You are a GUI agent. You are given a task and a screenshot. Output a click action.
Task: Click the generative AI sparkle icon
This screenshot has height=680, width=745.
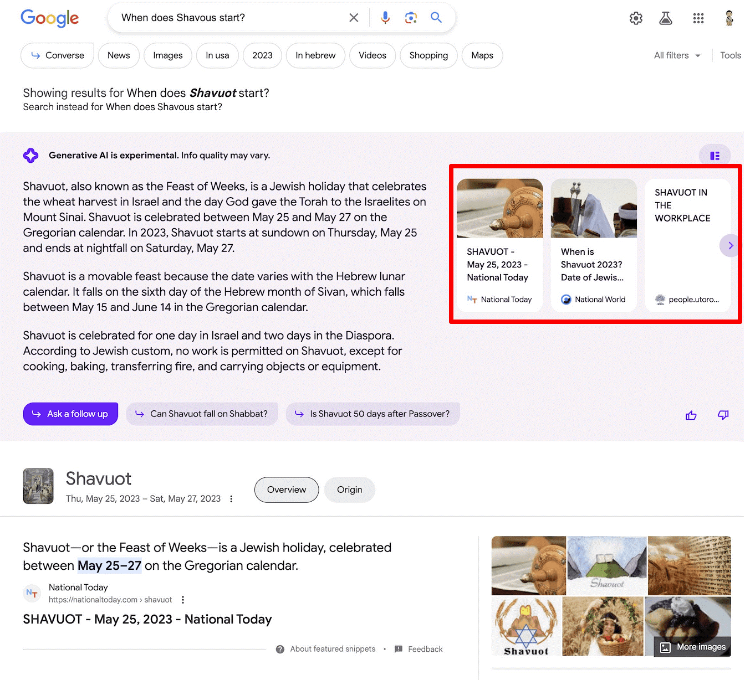[x=30, y=156]
